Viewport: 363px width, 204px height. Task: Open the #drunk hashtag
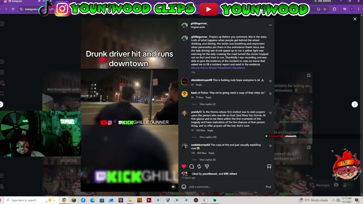click(195, 68)
